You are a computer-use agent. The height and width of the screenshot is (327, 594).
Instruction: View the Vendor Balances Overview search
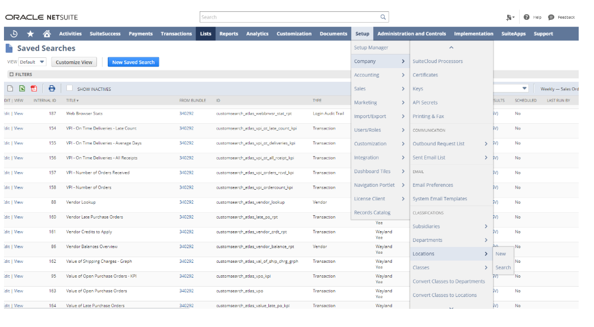(x=19, y=246)
